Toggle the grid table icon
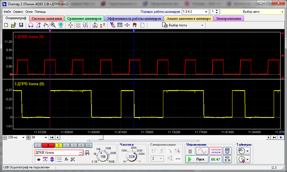287x172 pixels. (120, 25)
